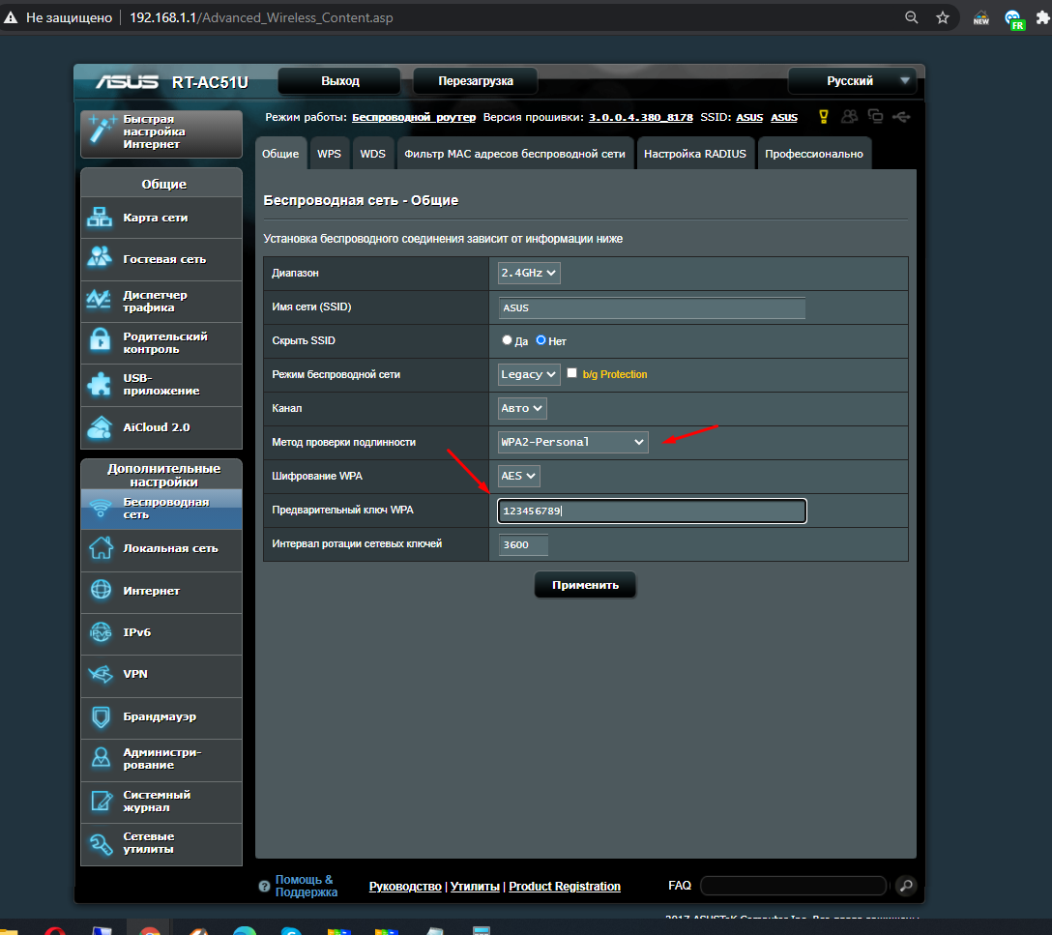The image size is (1052, 935).
Task: Click the FAQ search magnifier icon
Action: coord(905,885)
